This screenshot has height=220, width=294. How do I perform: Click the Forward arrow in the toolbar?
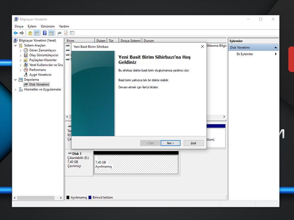22,33
